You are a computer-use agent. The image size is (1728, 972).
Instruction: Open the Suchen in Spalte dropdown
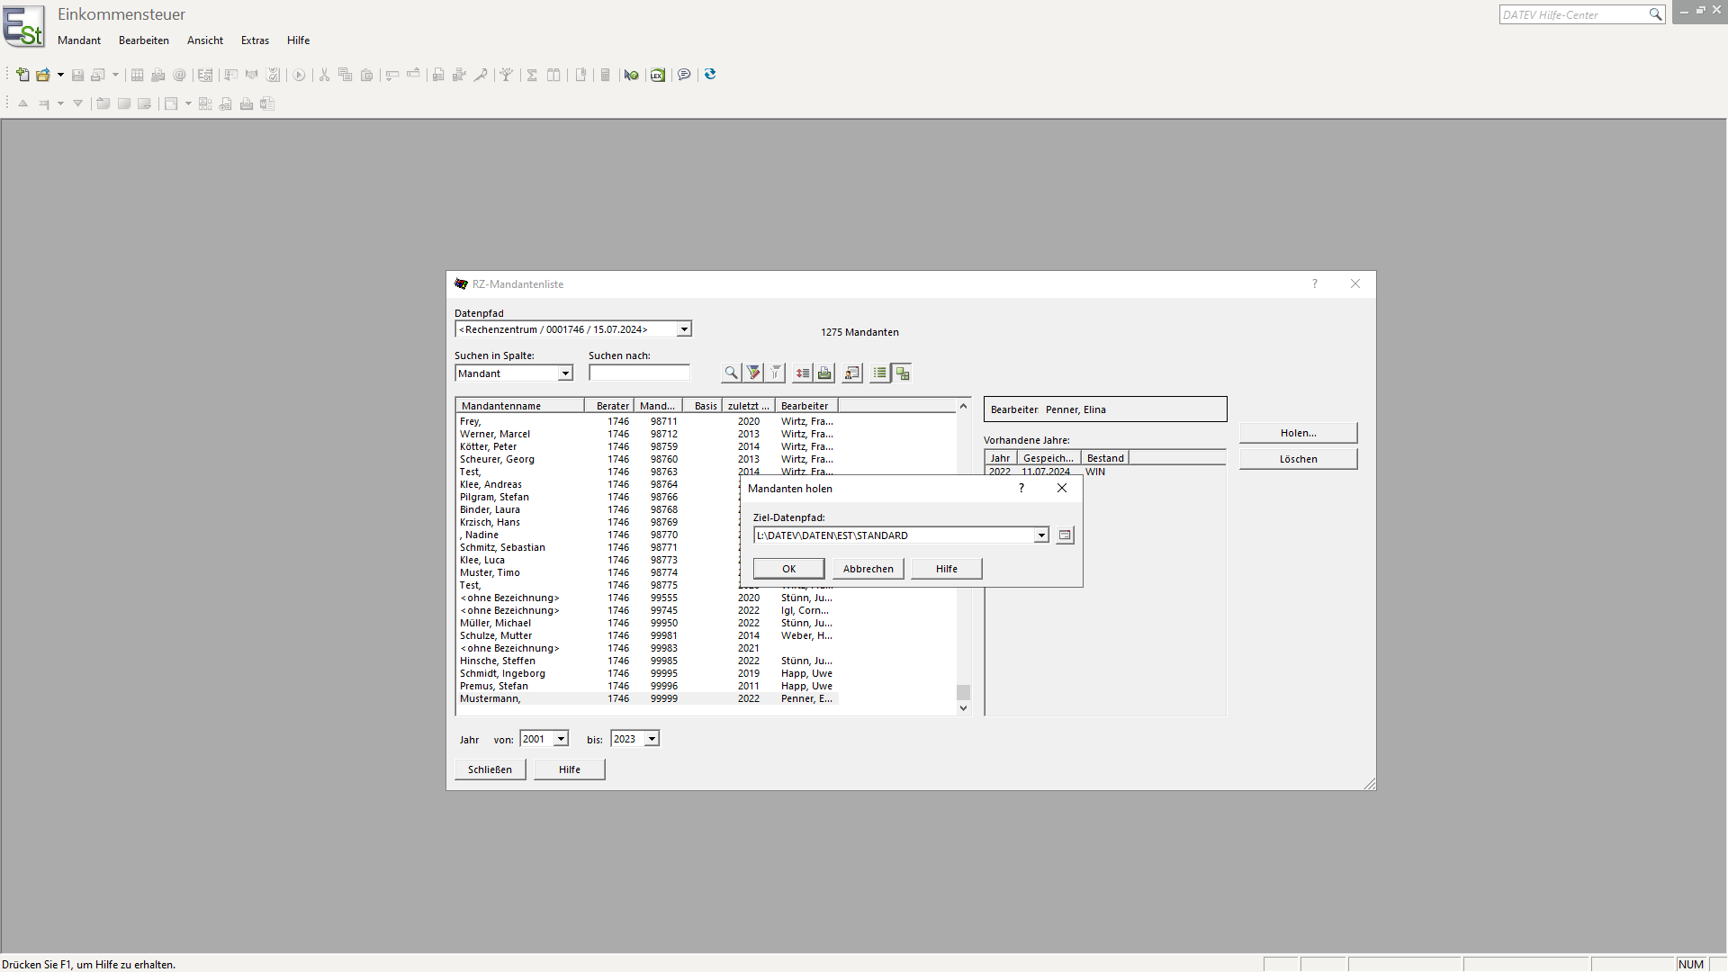pos(565,373)
